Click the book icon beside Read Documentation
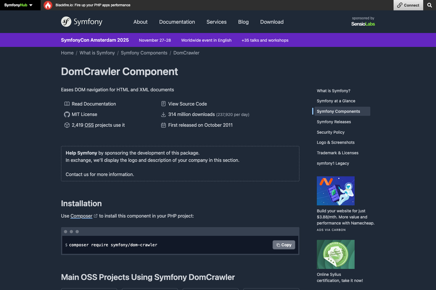 (x=66, y=104)
